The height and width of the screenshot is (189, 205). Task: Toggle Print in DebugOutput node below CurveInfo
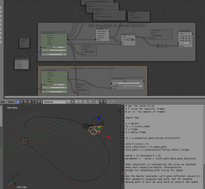(84, 49)
